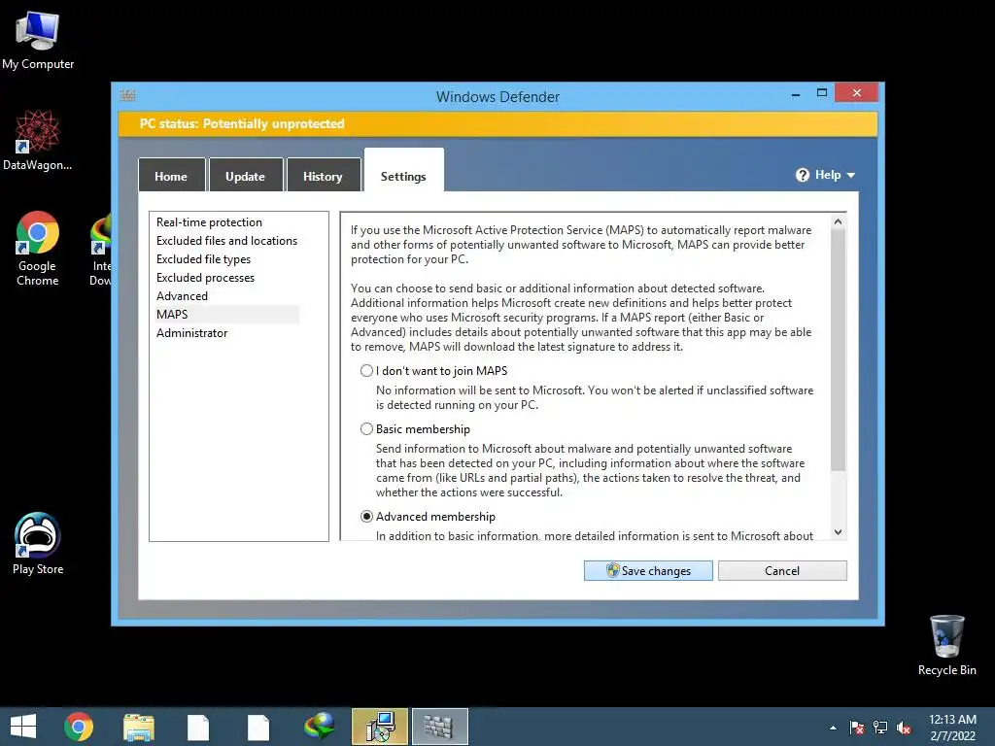Viewport: 995px width, 746px height.
Task: Click the network computers taskbar icon
Action: click(380, 727)
